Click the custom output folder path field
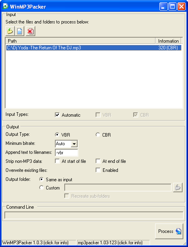Viewport: 188px width, 247px height. tap(118, 188)
